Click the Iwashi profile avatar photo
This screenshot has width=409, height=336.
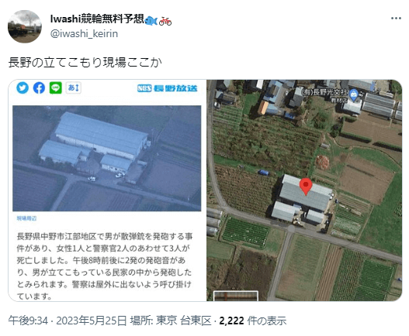click(x=25, y=26)
